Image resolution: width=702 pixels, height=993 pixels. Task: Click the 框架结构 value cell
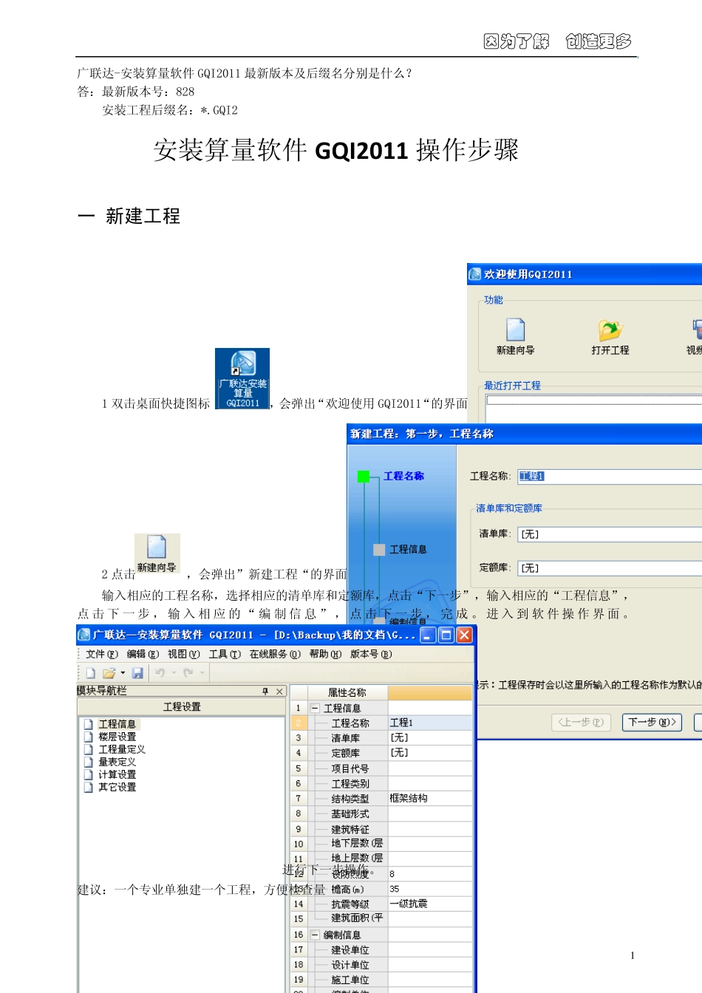[430, 798]
